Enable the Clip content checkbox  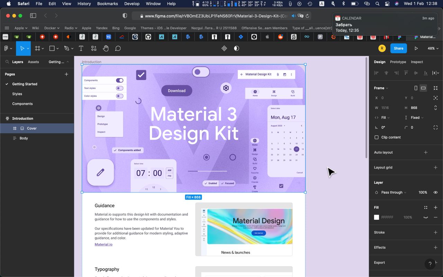click(377, 137)
